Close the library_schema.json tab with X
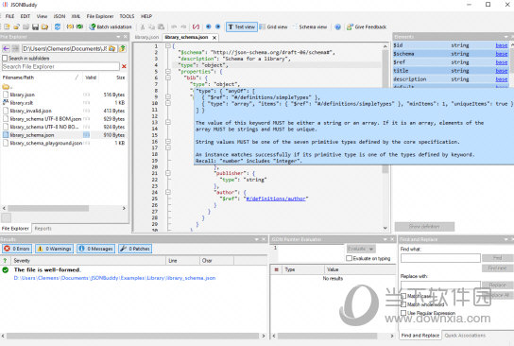Viewport: 514px width, 346px height. [x=214, y=38]
